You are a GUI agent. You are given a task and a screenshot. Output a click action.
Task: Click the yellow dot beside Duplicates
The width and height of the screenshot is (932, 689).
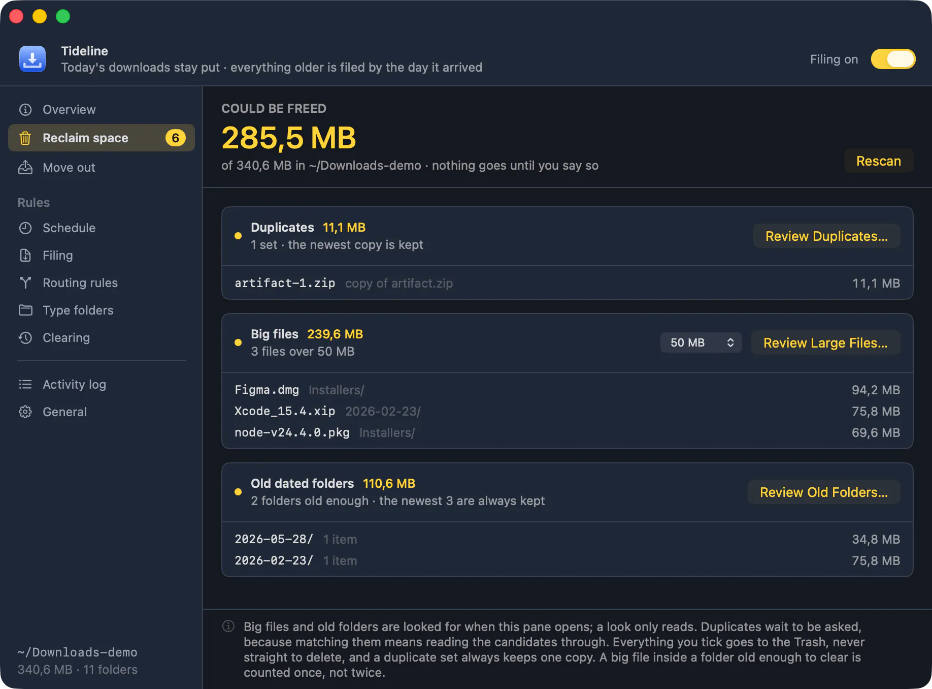(x=238, y=236)
